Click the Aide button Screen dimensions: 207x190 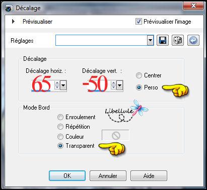click(x=149, y=175)
